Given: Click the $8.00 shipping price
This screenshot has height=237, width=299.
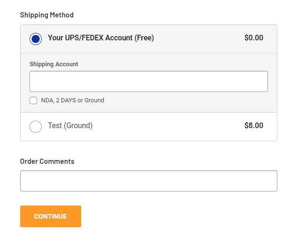Looking at the screenshot, I should [254, 125].
